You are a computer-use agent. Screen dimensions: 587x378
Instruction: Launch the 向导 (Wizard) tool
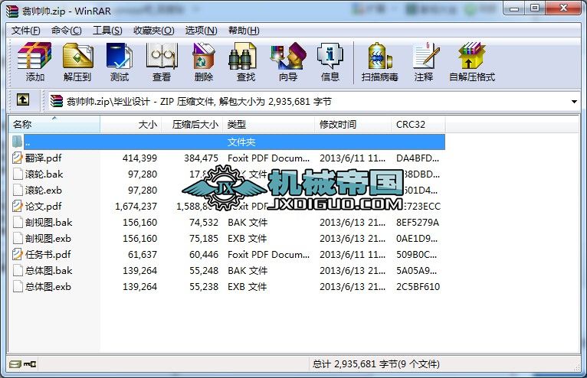(x=288, y=63)
